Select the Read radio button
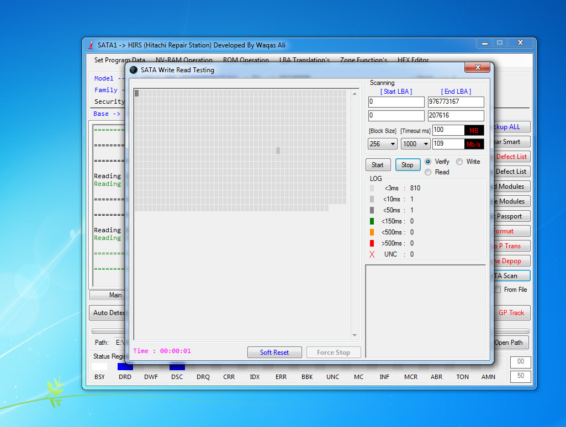This screenshot has width=566, height=427. click(x=428, y=172)
